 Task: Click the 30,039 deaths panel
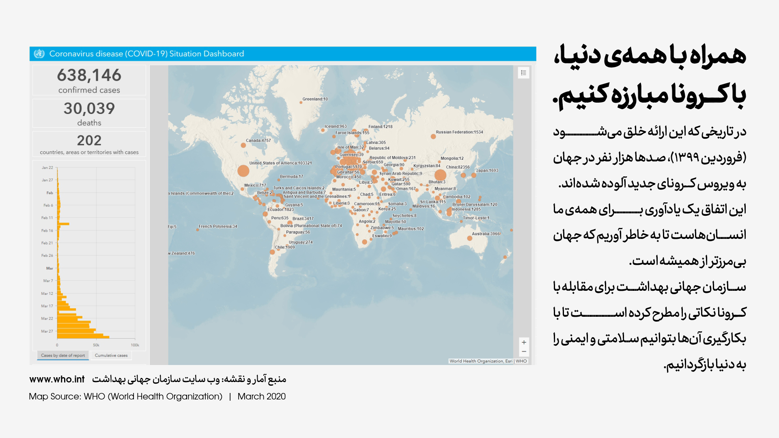pyautogui.click(x=89, y=114)
